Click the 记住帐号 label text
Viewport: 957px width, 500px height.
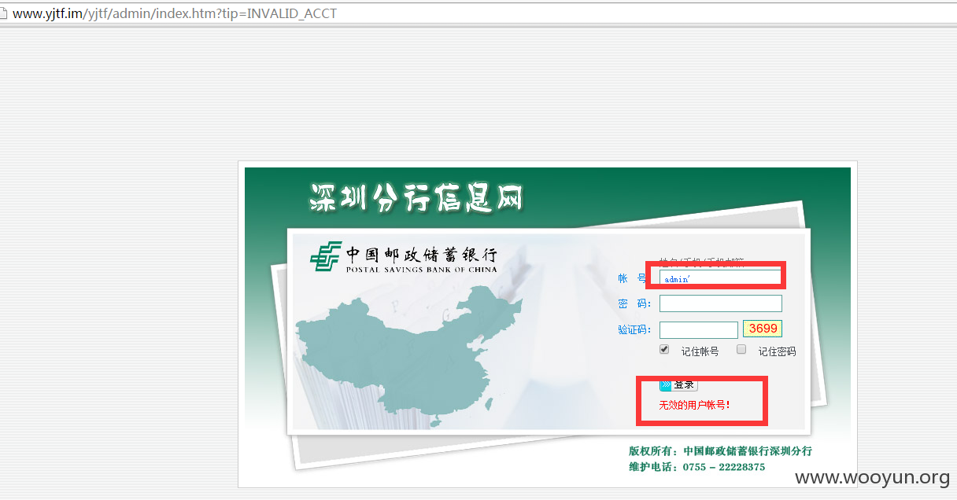point(700,351)
